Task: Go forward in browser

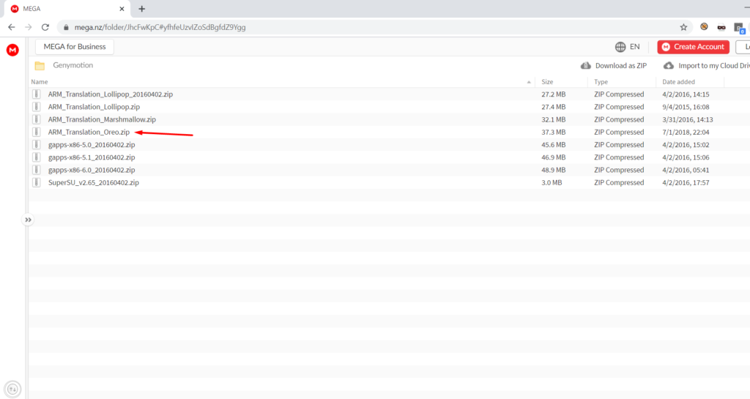Action: pyautogui.click(x=29, y=27)
